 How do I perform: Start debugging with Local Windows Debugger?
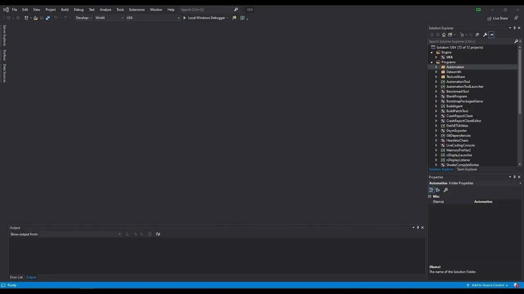point(205,18)
